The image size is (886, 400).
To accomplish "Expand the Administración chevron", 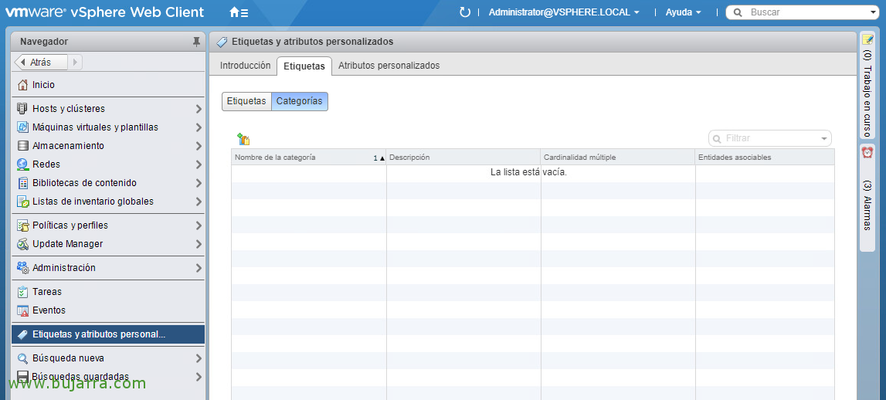I will 199,268.
